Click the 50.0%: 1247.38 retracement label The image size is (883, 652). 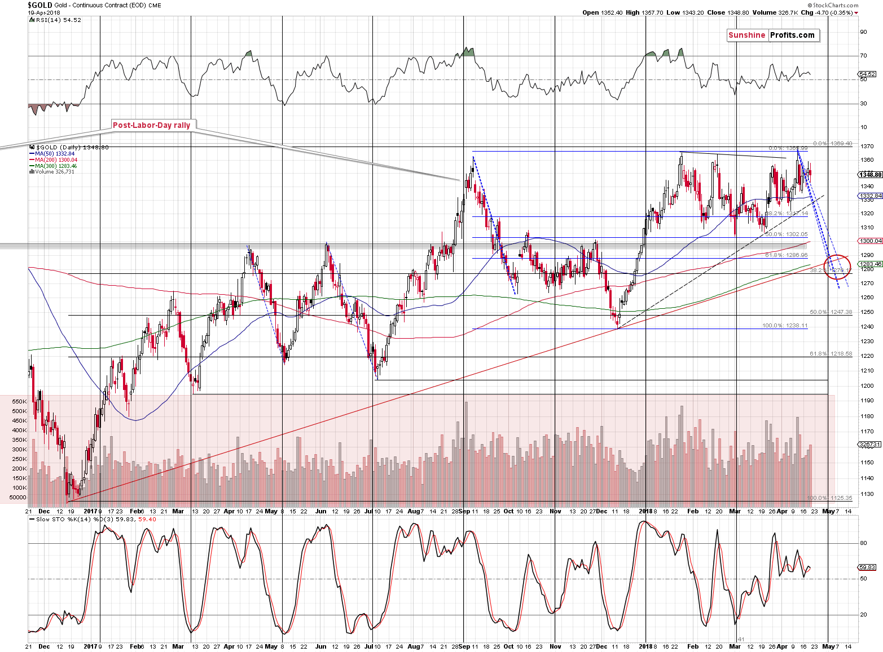tap(831, 312)
